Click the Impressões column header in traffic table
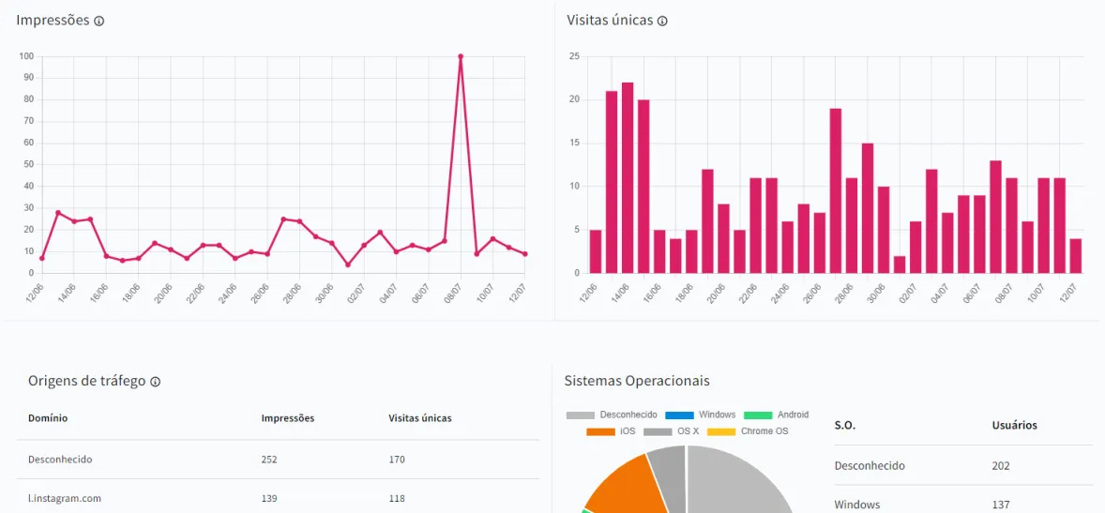1105x513 pixels. [x=288, y=418]
